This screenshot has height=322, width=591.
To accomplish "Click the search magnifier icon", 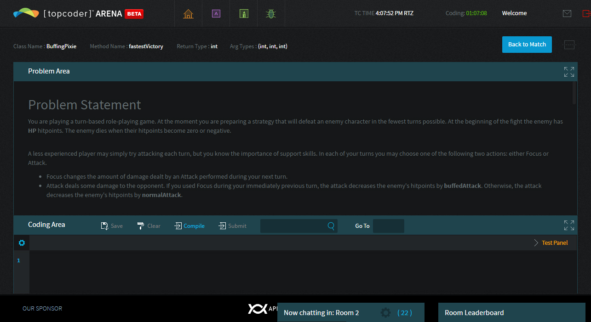I will tap(331, 226).
